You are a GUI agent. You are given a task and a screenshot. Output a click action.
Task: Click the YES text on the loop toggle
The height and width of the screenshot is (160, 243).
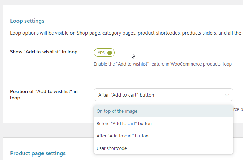pos(101,53)
